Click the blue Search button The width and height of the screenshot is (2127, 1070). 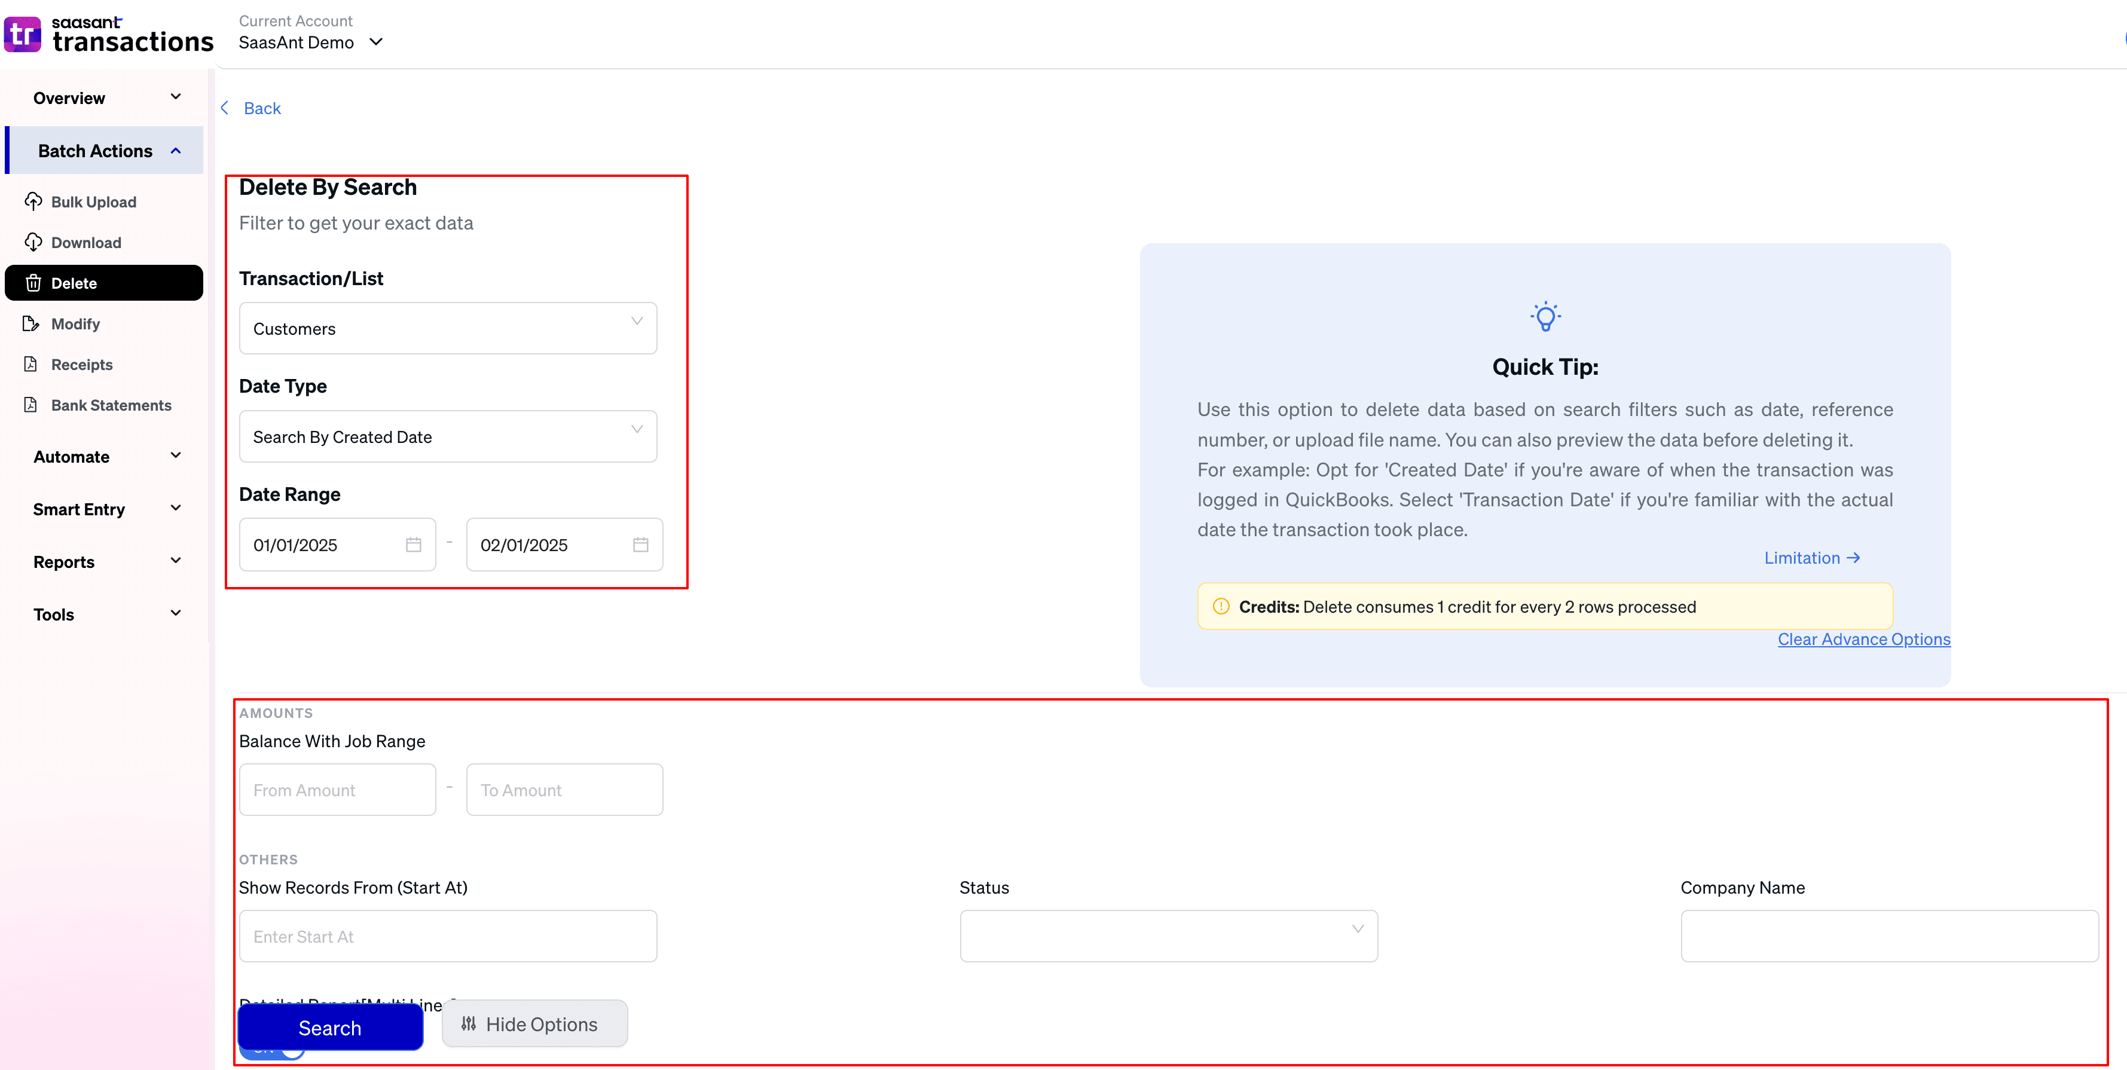(330, 1028)
